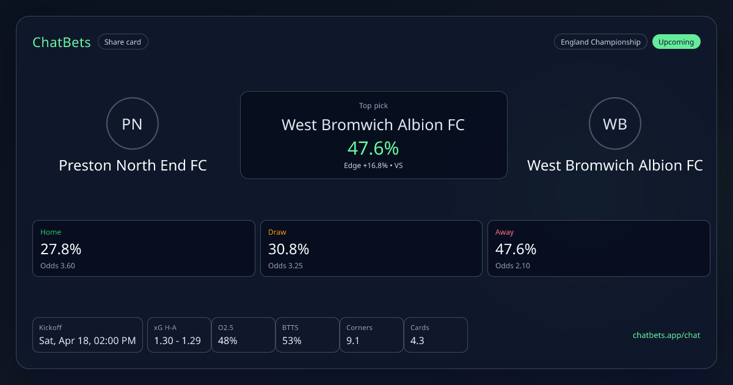Click the Corners 9.1 stat tile

coord(371,335)
